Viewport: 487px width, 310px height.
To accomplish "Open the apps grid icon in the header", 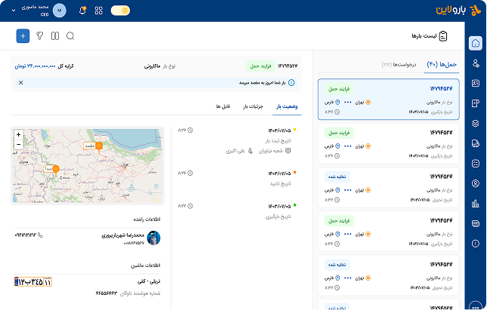I will point(99,11).
